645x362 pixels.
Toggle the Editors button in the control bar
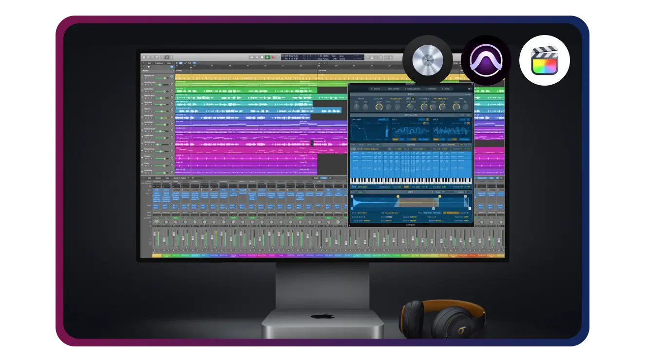171,57
